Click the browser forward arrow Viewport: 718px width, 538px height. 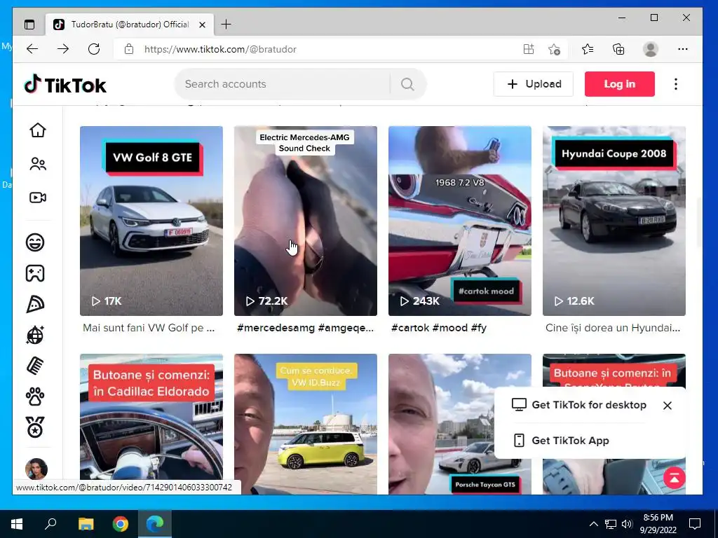click(62, 49)
